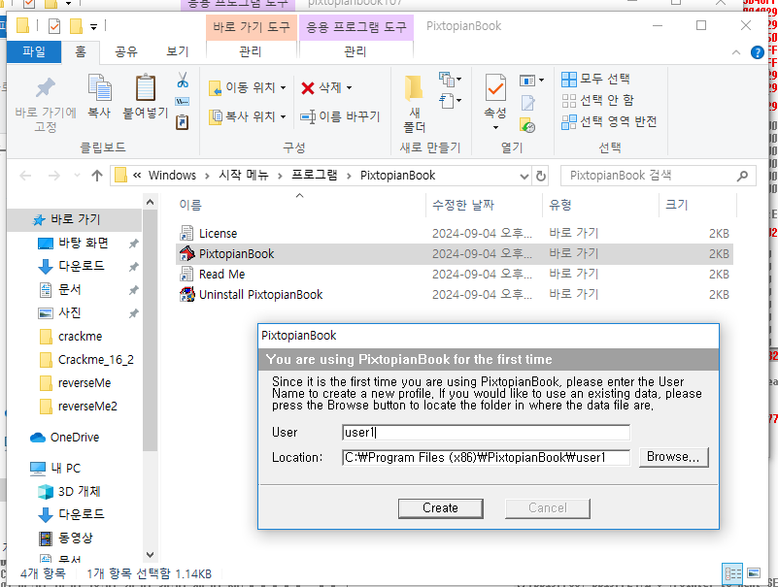Screen dimensions: 778x587
Task: Click the Paste clipboard icon
Action: [146, 87]
